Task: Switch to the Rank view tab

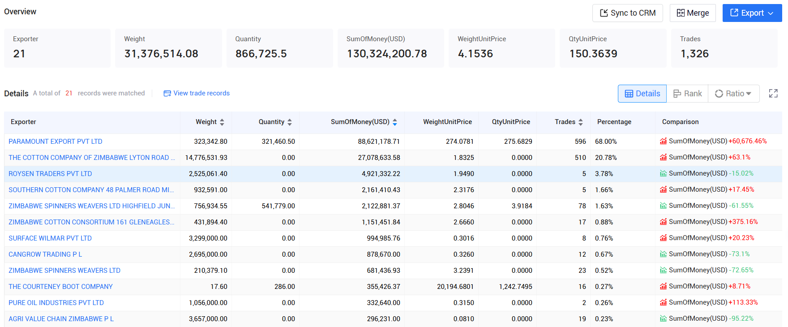Action: (687, 94)
